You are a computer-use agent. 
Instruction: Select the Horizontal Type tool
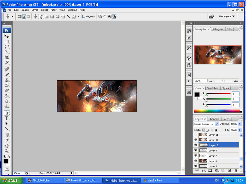coord(6,118)
